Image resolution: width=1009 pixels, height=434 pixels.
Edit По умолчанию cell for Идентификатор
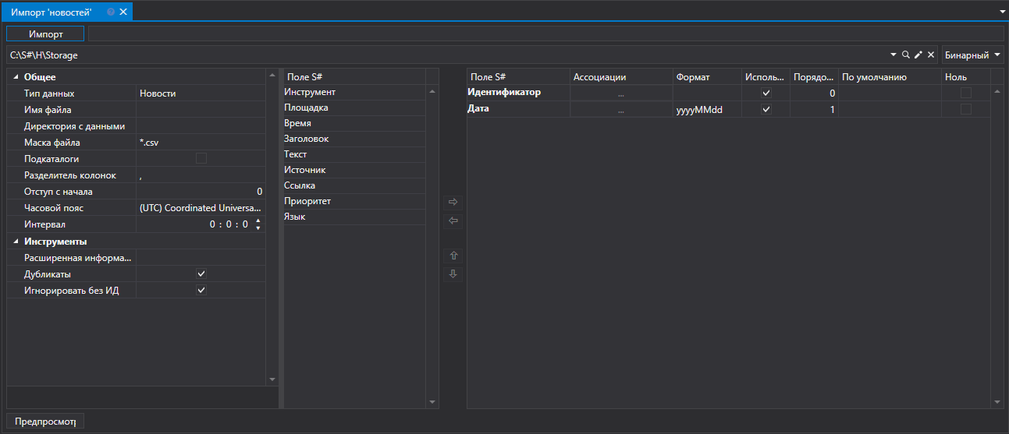pos(890,93)
